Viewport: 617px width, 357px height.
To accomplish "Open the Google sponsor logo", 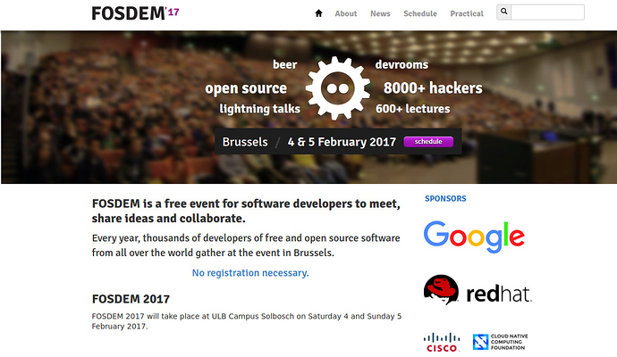I will tap(474, 237).
